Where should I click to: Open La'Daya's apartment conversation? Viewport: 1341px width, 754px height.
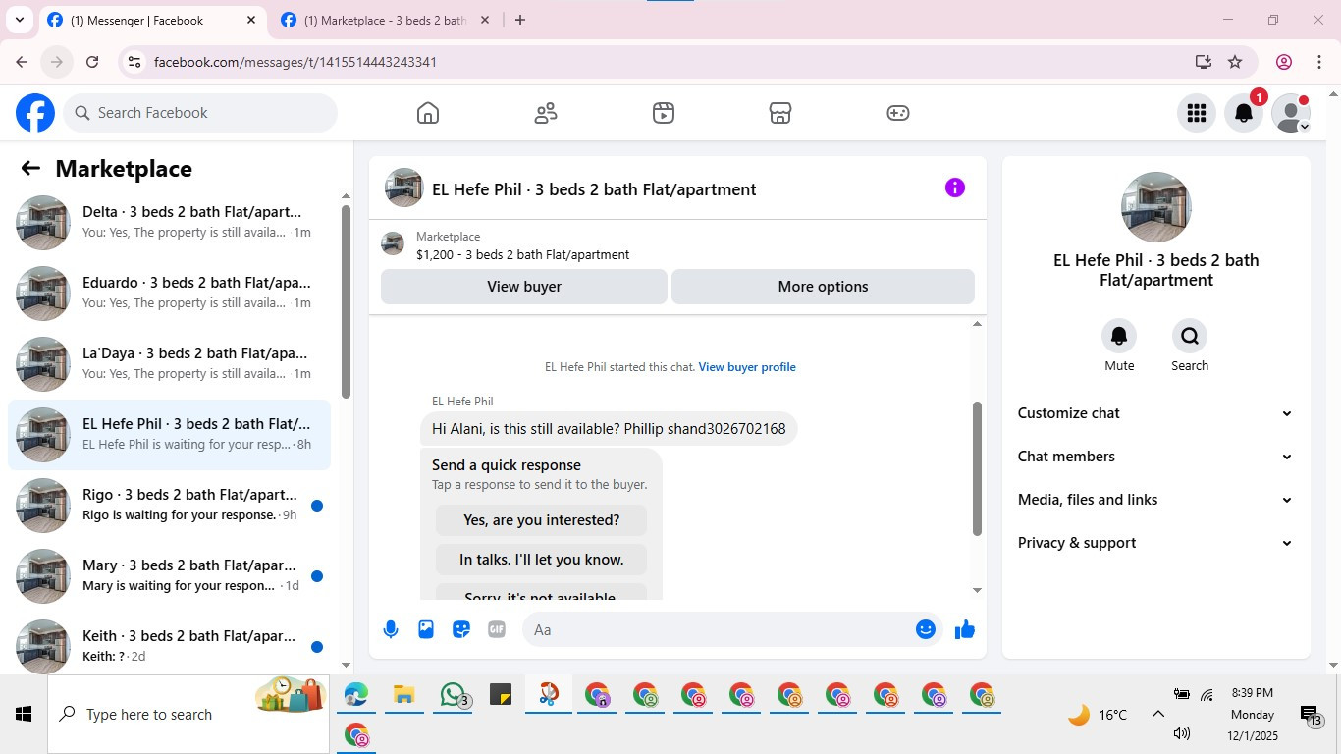click(x=169, y=363)
